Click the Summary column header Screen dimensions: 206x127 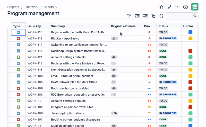click(79, 26)
